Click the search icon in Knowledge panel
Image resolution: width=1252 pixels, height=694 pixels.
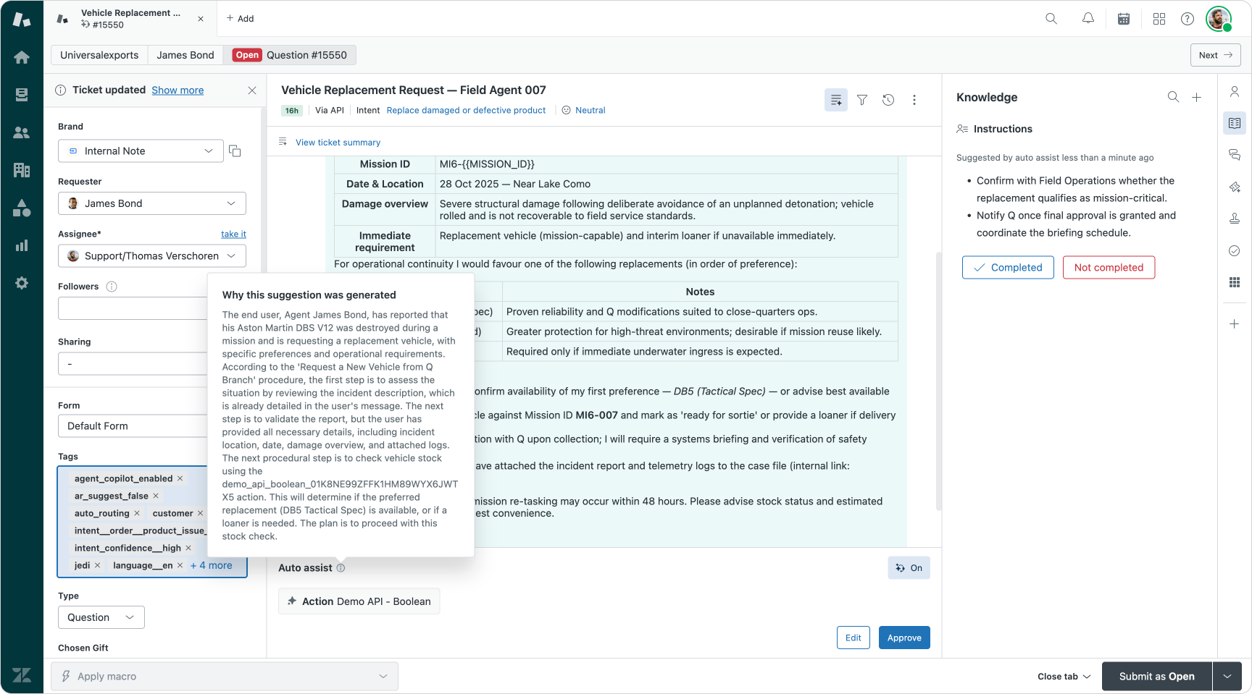(x=1173, y=97)
